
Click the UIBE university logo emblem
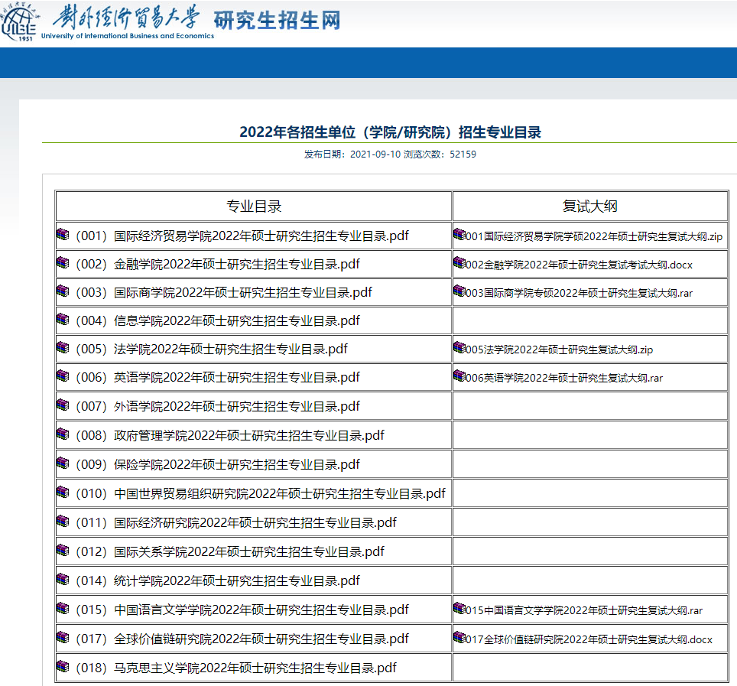coord(19,21)
